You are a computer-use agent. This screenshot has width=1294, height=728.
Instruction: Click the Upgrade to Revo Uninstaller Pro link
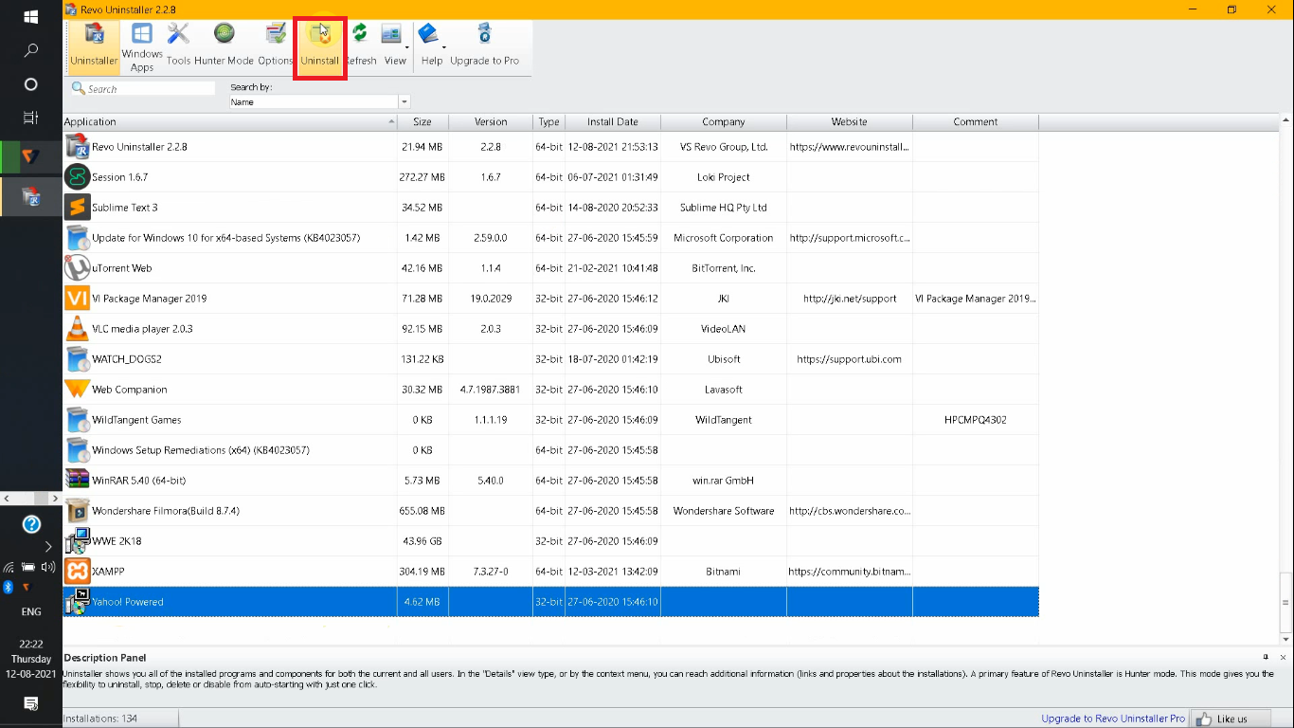pos(1113,719)
